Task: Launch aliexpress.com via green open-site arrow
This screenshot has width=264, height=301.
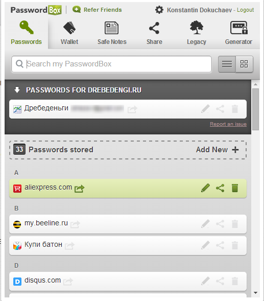Action: pyautogui.click(x=80, y=189)
